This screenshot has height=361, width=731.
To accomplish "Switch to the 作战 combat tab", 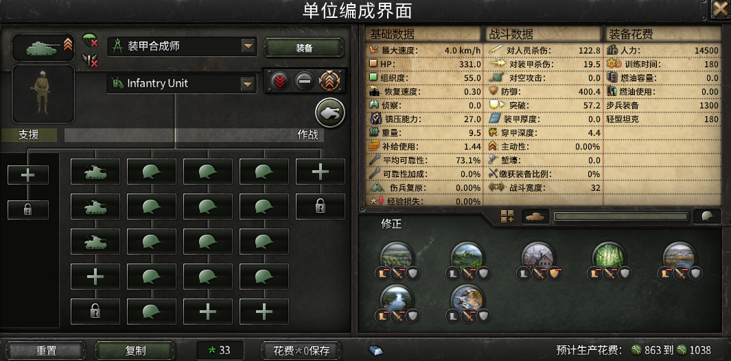I will 308,135.
